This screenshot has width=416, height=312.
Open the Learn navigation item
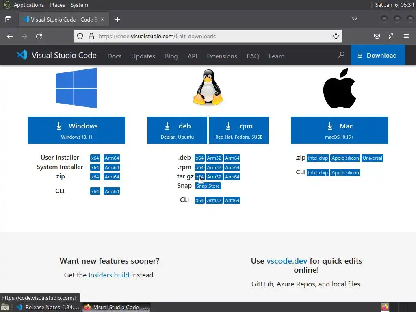[276, 56]
